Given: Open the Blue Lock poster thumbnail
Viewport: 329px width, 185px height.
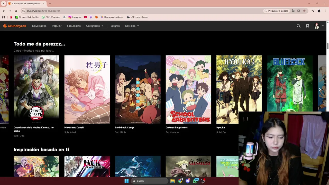Looking at the screenshot, I should point(290,84).
